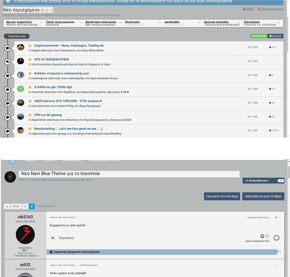The height and width of the screenshot is (277, 290).
Task: Open the RSS feed link
Action: tap(248, 9)
